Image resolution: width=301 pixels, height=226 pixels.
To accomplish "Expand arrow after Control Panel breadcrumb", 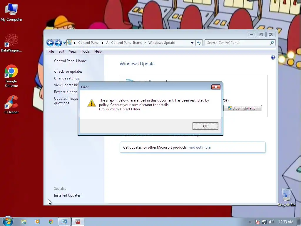I will tap(103, 43).
